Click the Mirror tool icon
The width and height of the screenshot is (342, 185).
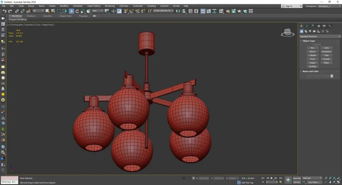point(178,11)
